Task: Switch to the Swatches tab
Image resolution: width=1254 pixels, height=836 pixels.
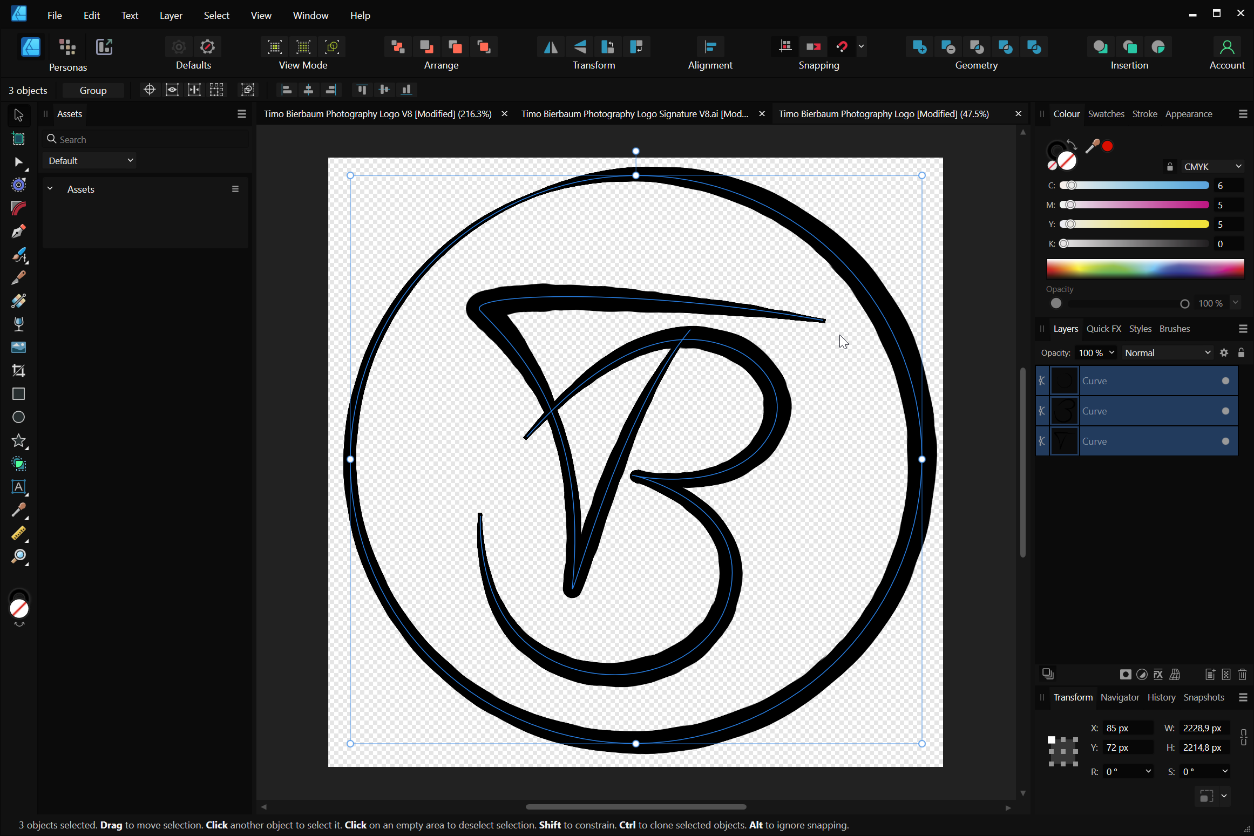Action: (1106, 114)
